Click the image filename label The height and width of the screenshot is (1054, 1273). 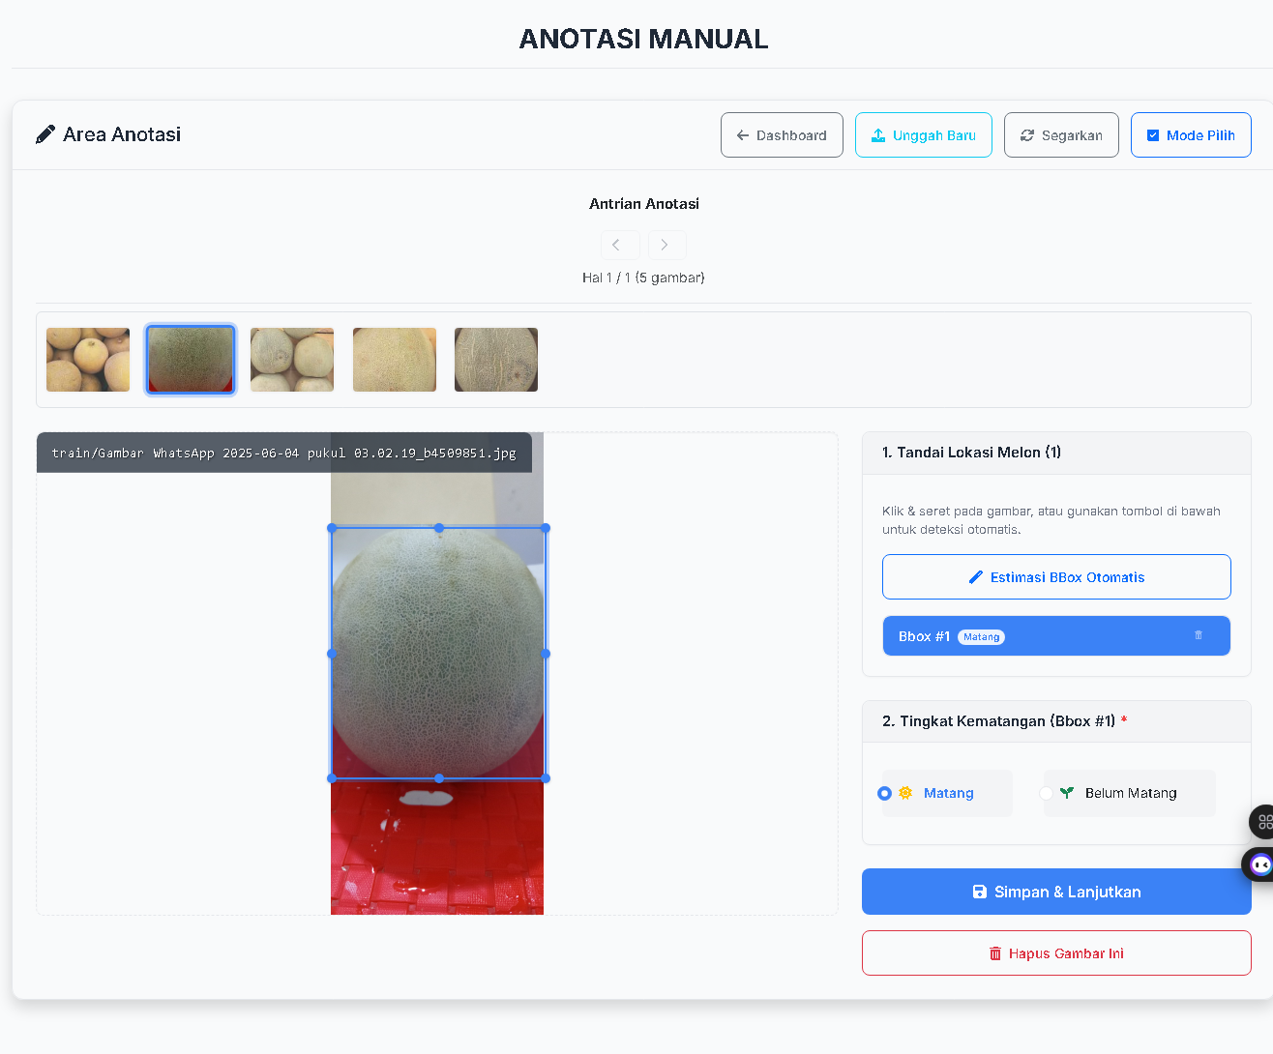pos(284,453)
